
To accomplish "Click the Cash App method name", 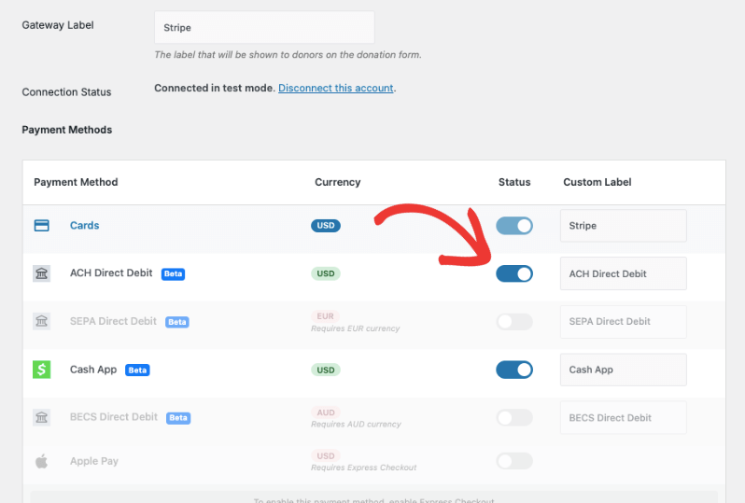I will 93,370.
